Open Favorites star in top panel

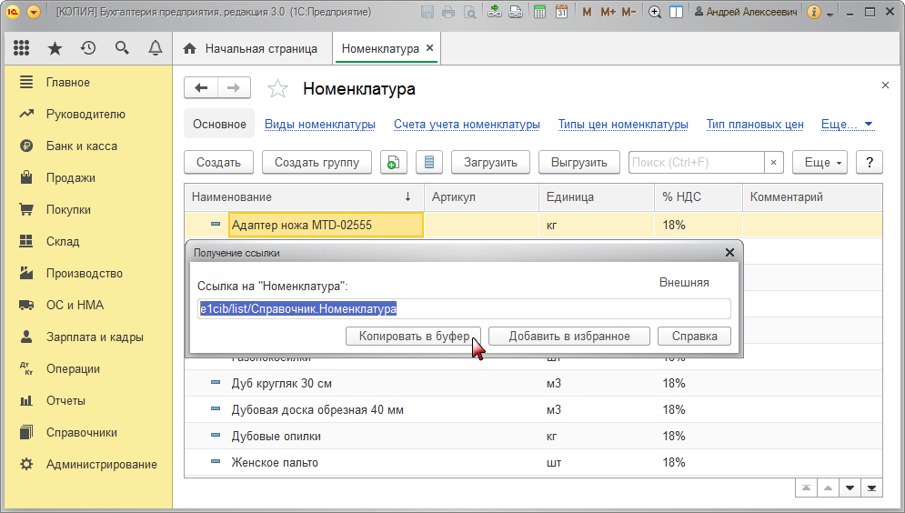(x=55, y=48)
